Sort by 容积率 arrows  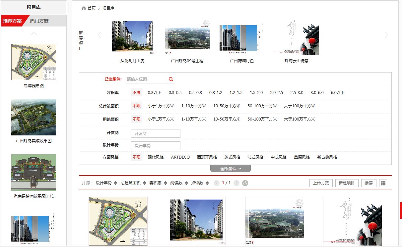tap(165, 183)
